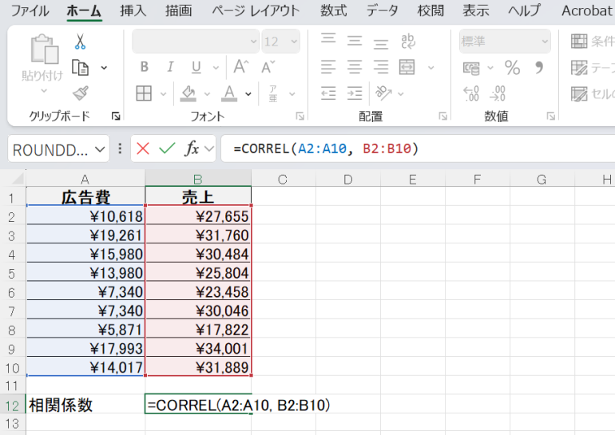Apply Percent Style format

[x=512, y=67]
